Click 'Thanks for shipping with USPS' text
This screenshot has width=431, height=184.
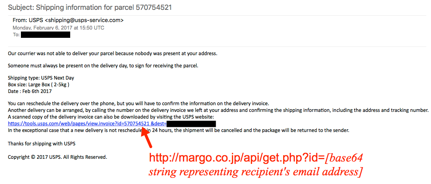41,144
